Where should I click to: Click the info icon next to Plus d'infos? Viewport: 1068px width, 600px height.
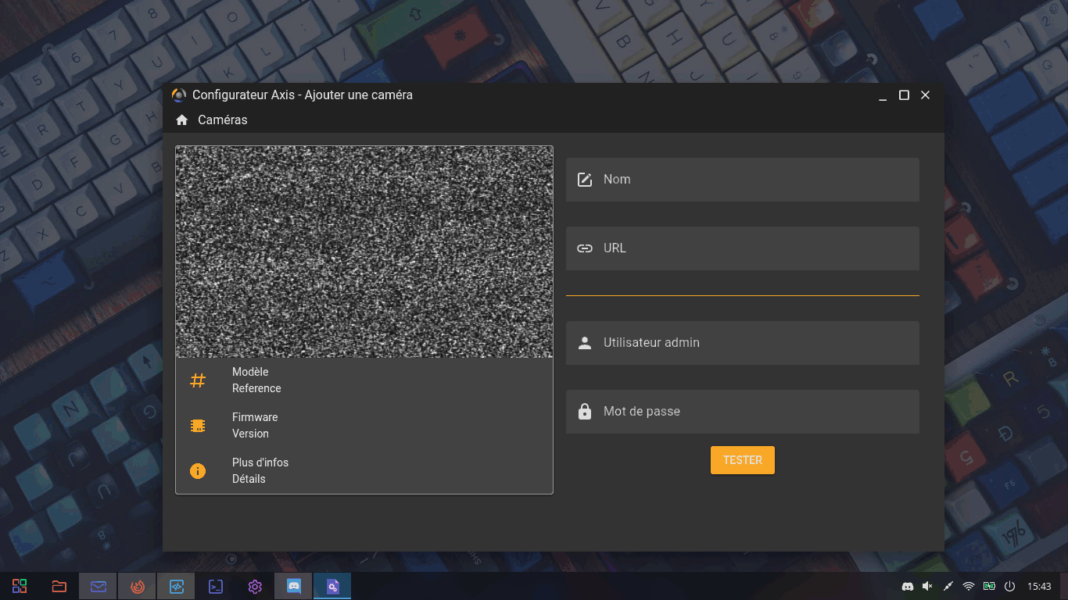coord(198,471)
